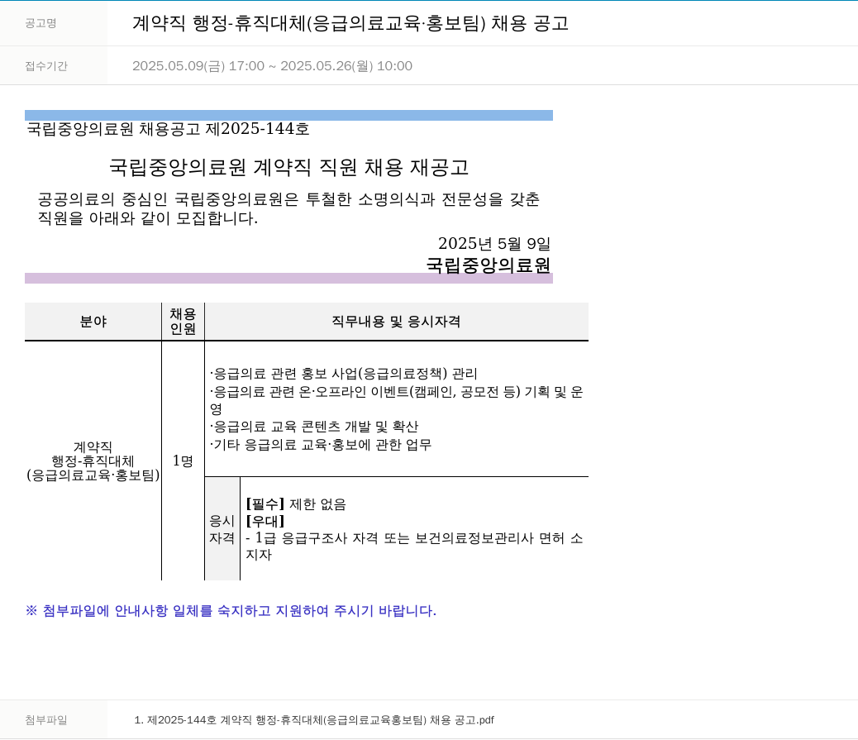Open the attached PDF file 제2025-144호
Screen dimensions: 858x740
pyautogui.click(x=314, y=720)
